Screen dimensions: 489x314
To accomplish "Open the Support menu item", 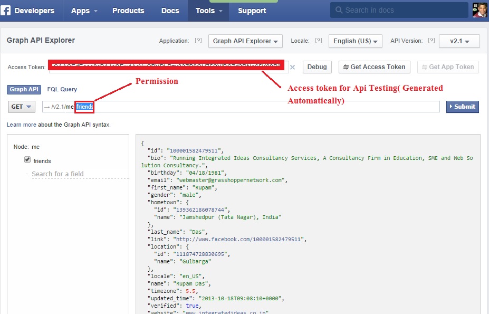I will click(x=252, y=11).
